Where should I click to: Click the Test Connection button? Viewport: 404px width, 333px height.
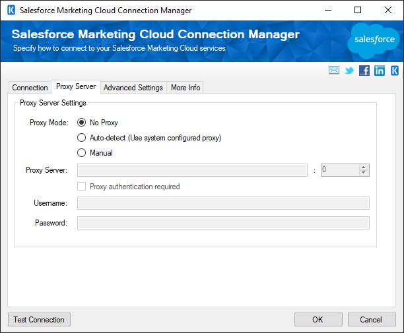pos(39,320)
